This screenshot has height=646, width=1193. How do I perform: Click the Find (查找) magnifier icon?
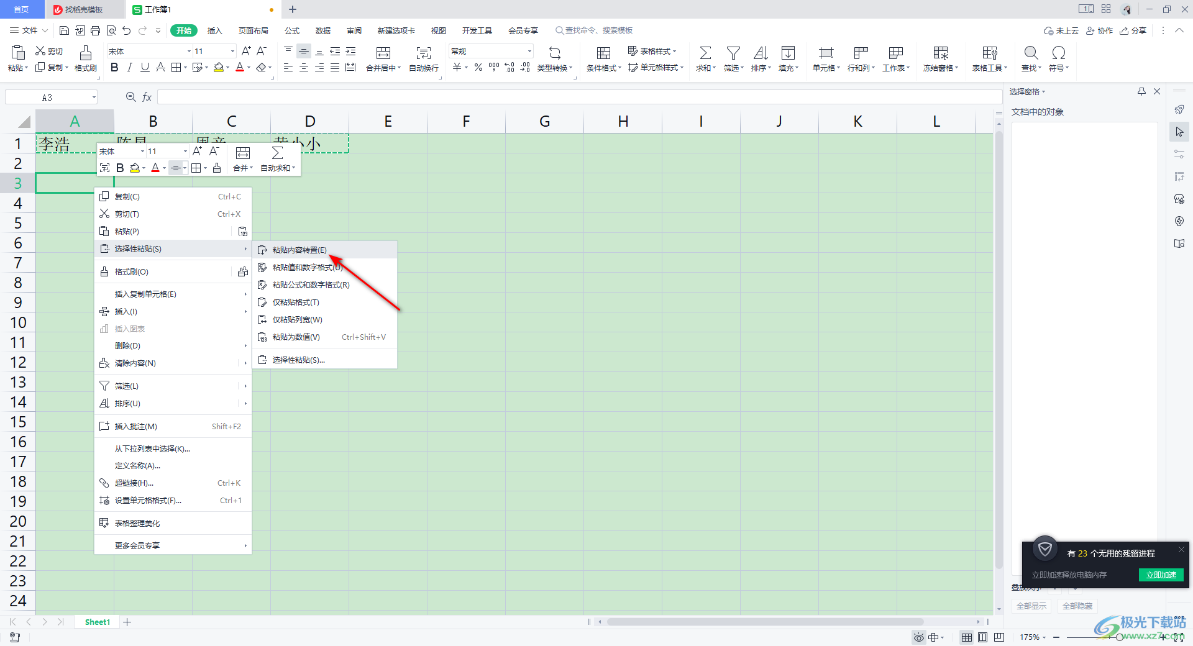pos(1031,53)
